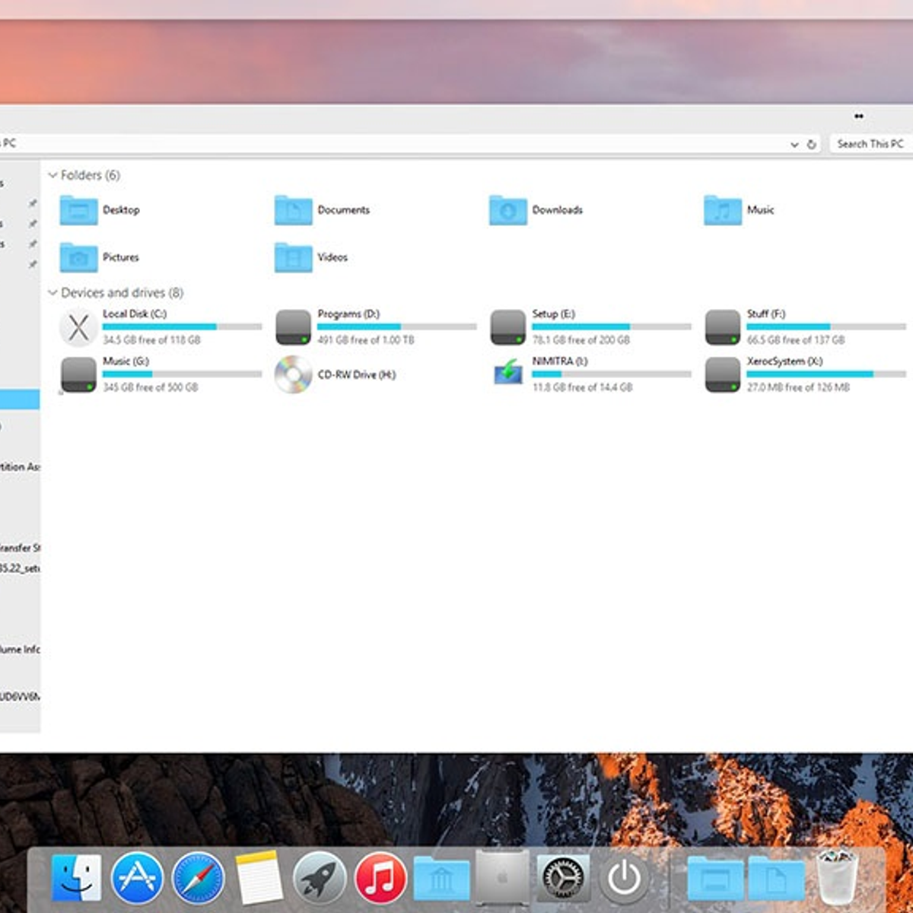Open the Safari compass icon
Viewport: 913px width, 913px height.
pyautogui.click(x=199, y=877)
